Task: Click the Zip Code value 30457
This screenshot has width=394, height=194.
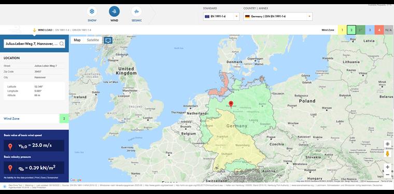Action: click(x=38, y=72)
